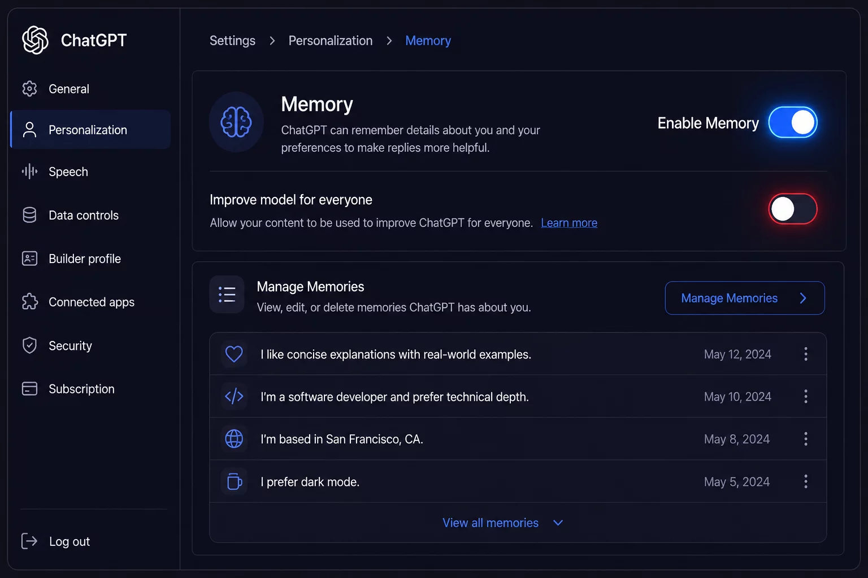Click the Subscription card icon

29,389
